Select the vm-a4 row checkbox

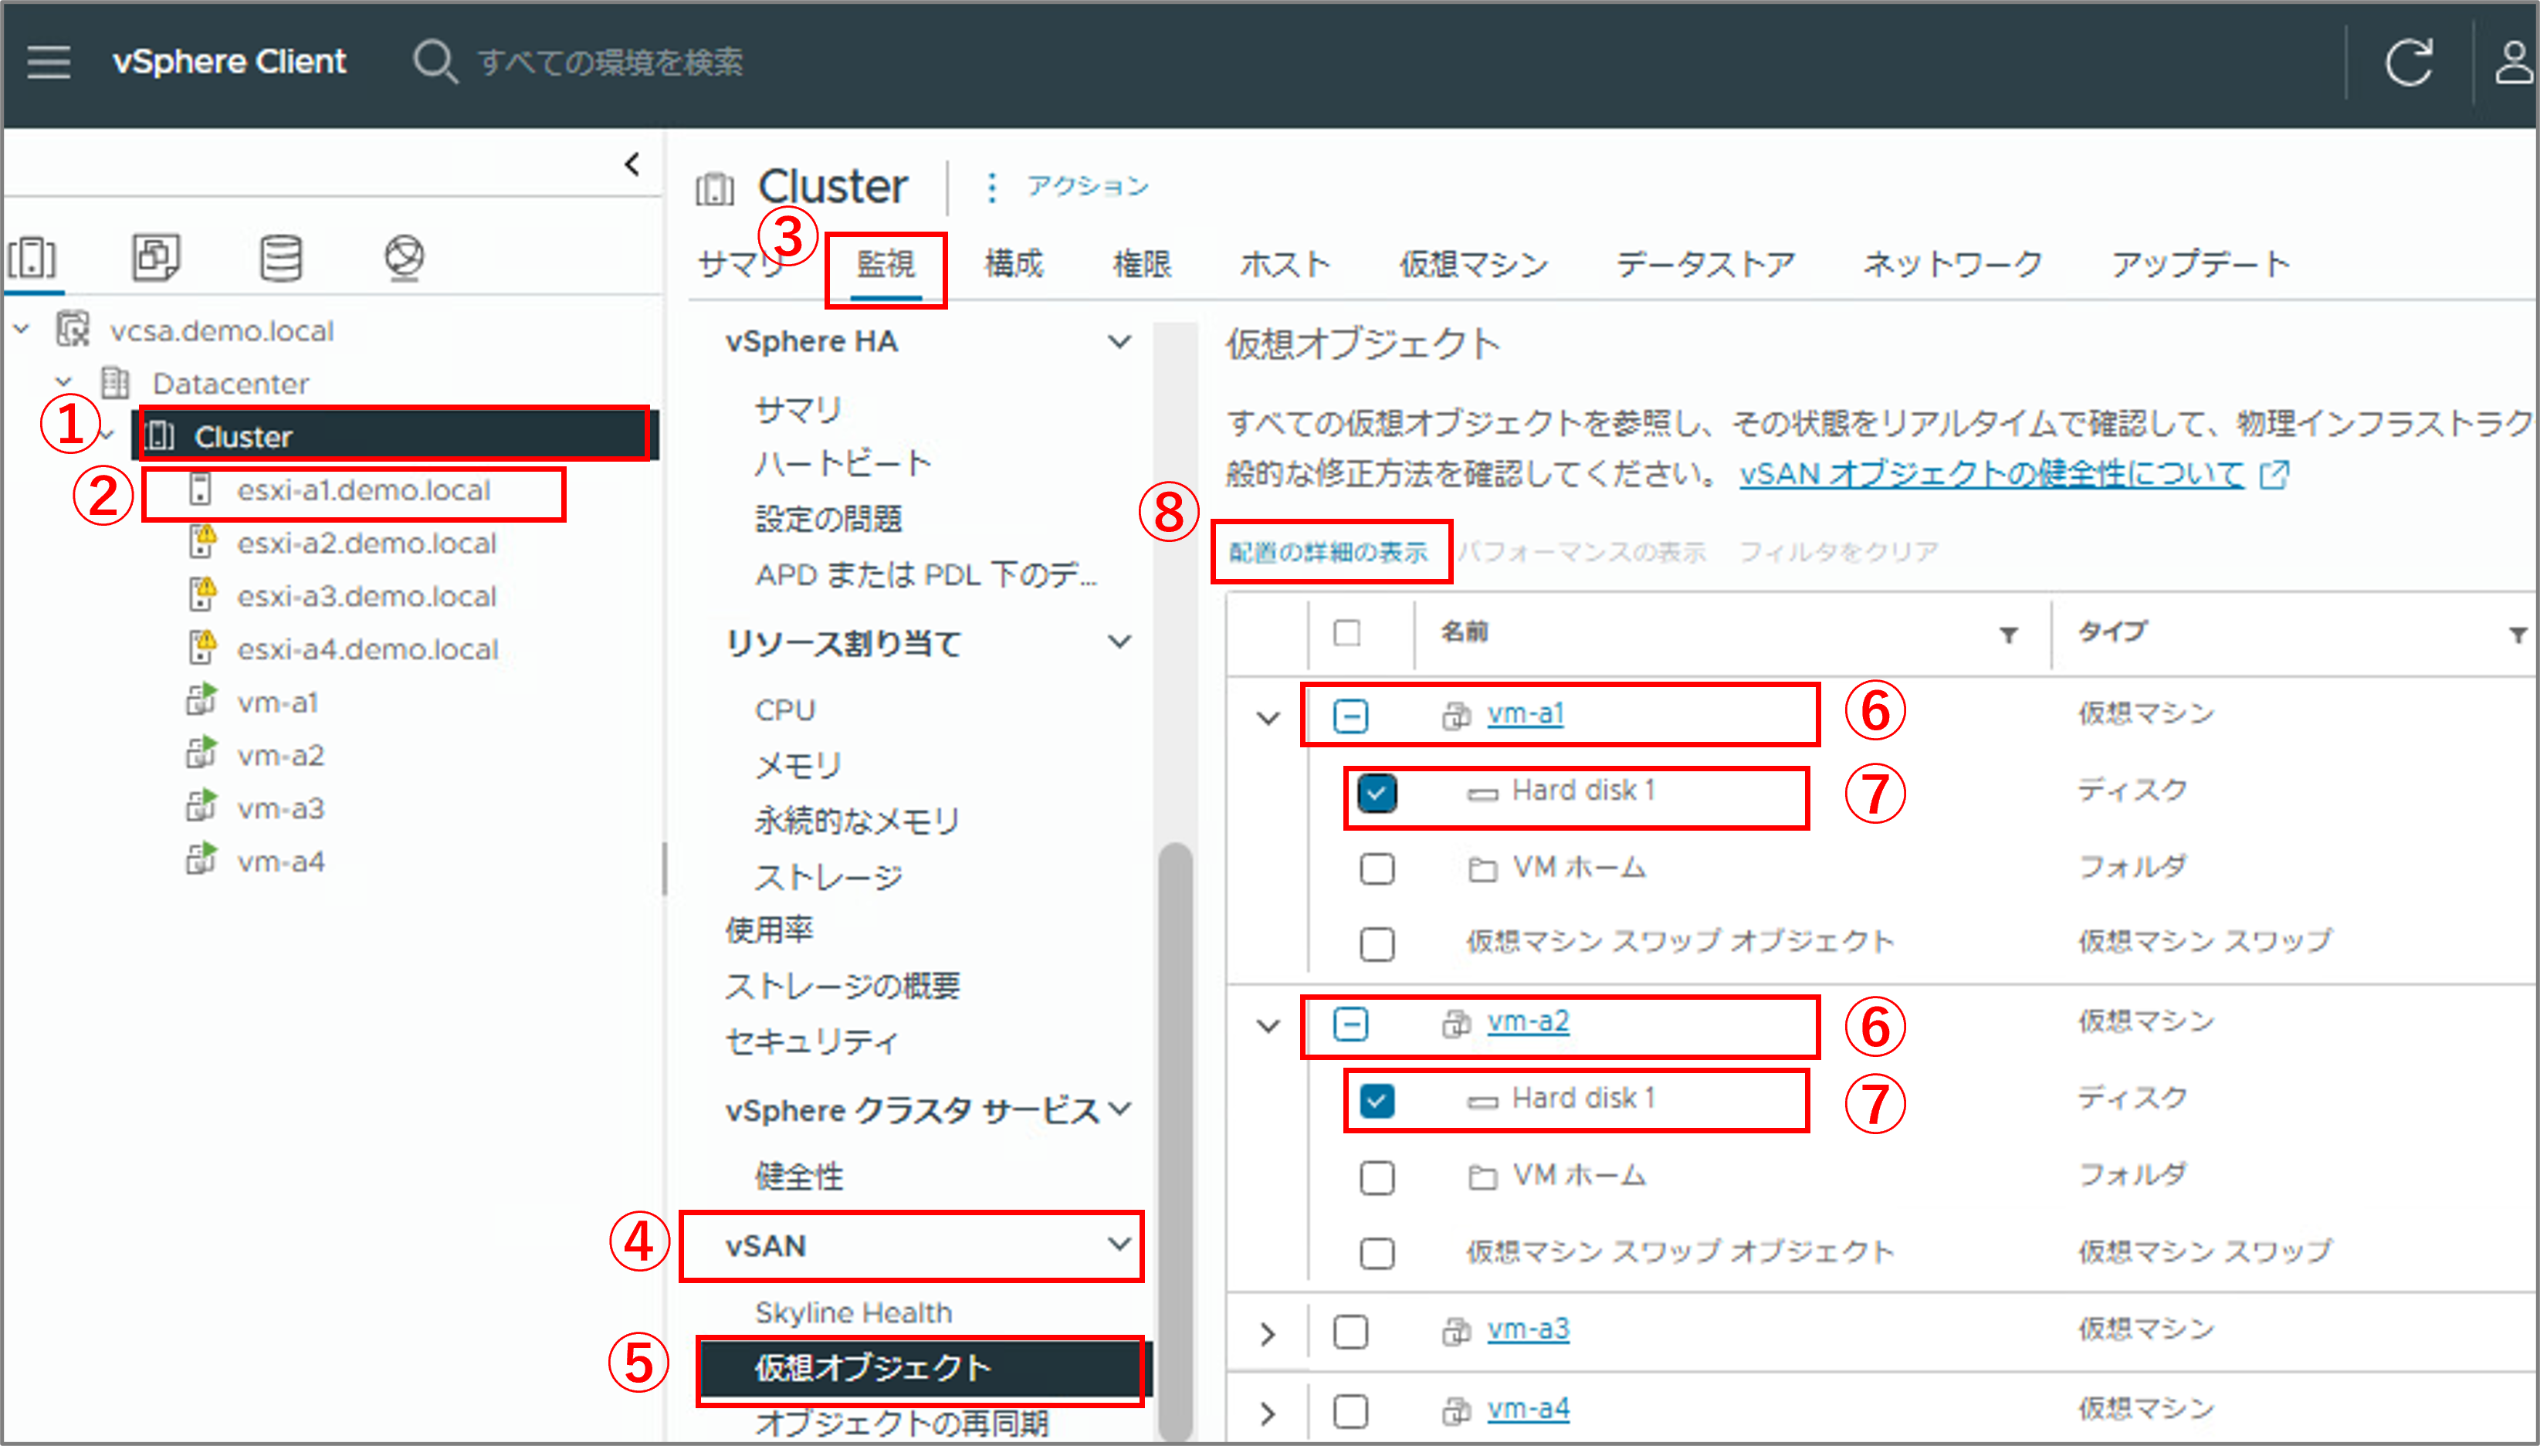1350,1411
